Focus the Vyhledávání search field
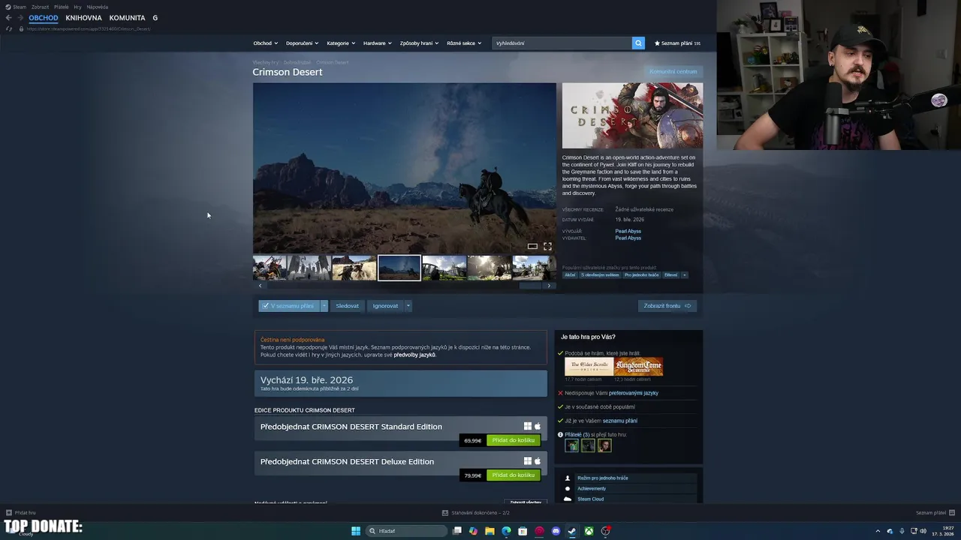961x540 pixels. [x=562, y=43]
